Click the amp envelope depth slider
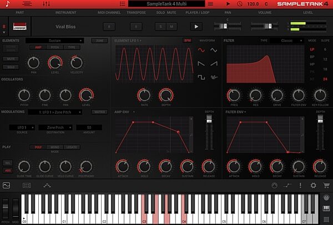 point(209,132)
